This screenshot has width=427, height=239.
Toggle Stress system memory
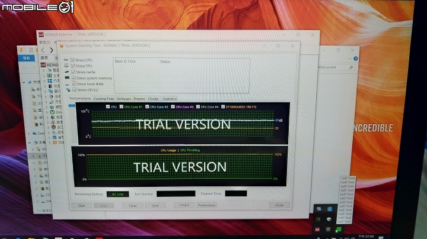coord(74,78)
